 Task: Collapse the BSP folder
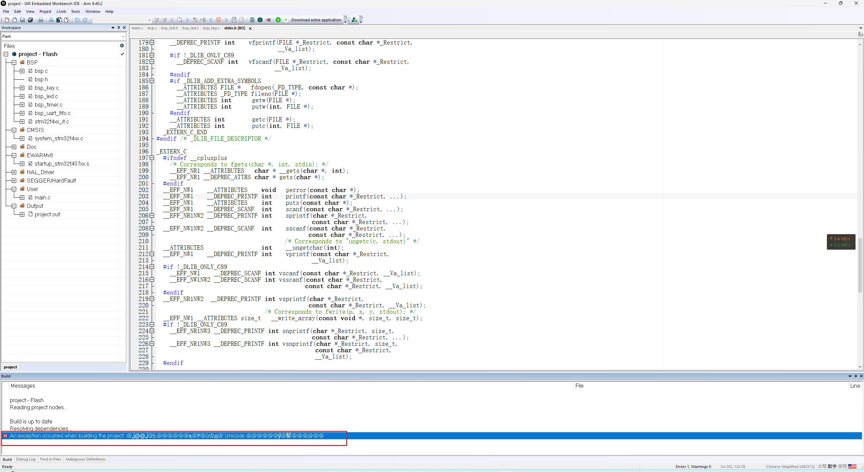click(x=14, y=62)
